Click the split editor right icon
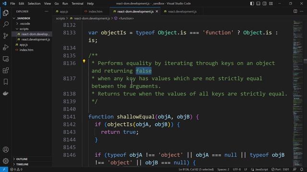Screen dimensions: 307x172 pyautogui.click(x=295, y=11)
